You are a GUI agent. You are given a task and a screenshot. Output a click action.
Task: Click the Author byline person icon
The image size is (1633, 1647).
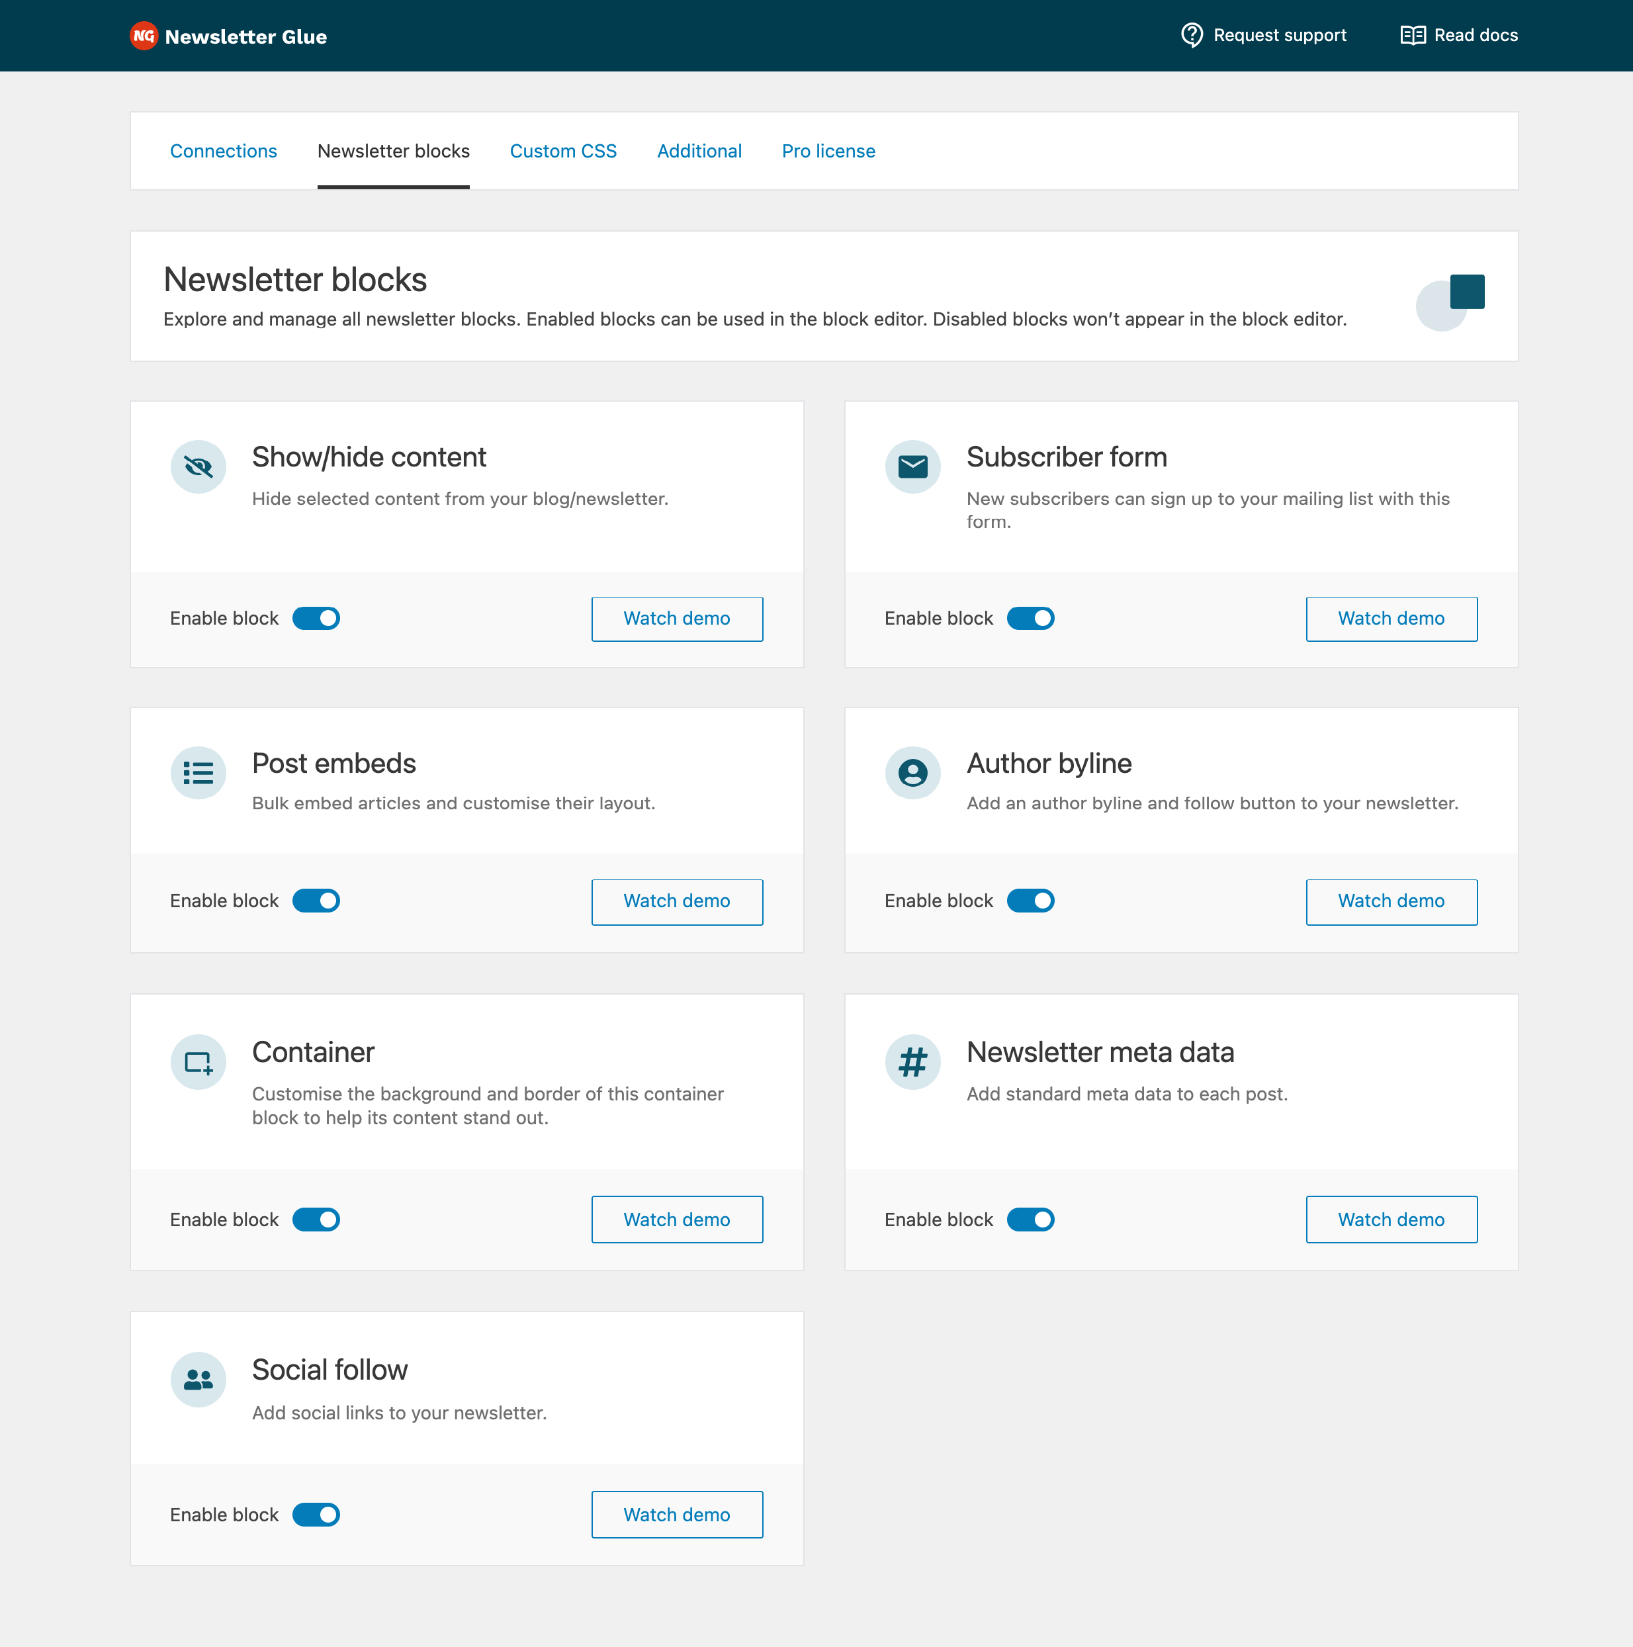click(x=913, y=772)
